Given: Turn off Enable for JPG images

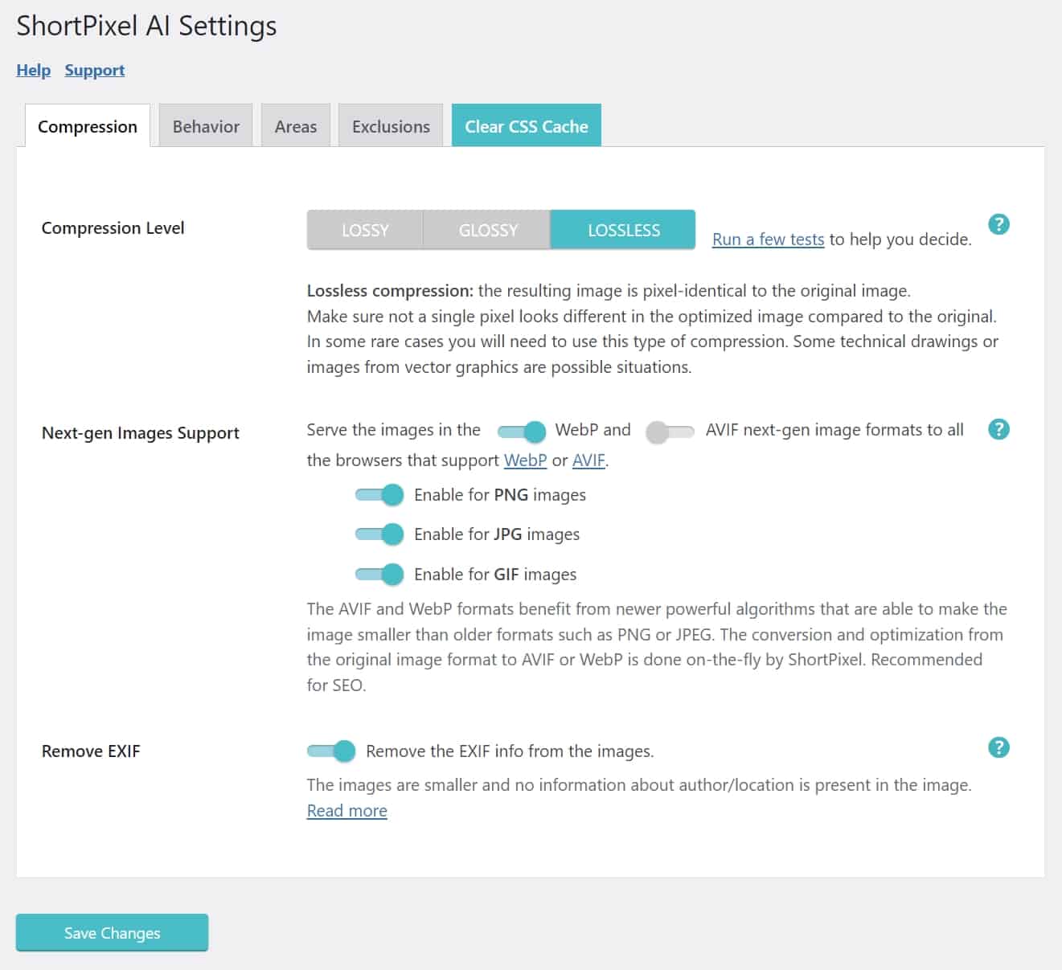Looking at the screenshot, I should click(x=379, y=534).
